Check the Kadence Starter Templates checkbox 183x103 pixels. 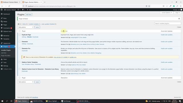tap(19, 62)
